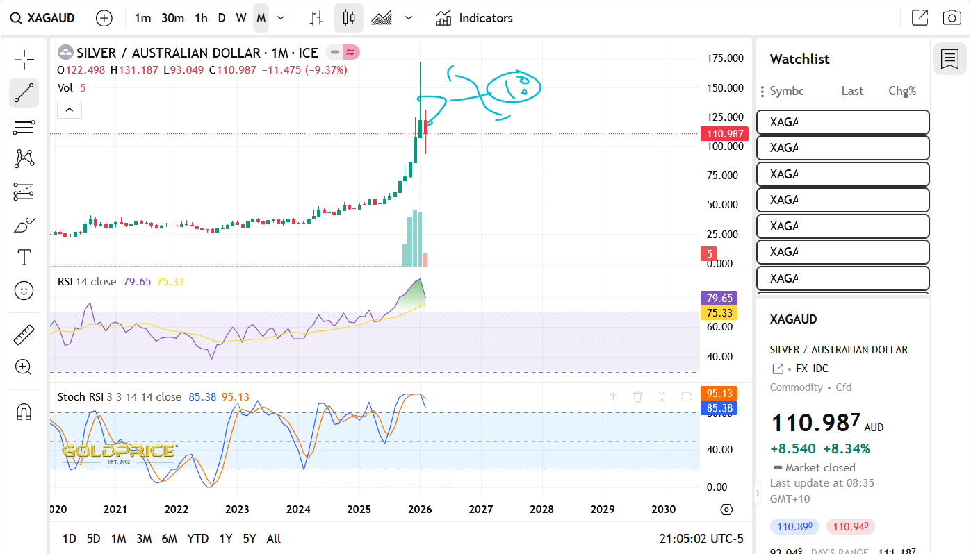Viewport: 971px width, 554px height.
Task: Toggle the pink approximate-sign pill in legend
Action: [x=351, y=52]
